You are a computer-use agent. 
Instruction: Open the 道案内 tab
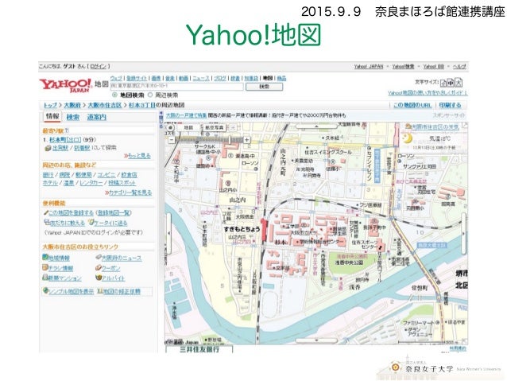tap(96, 117)
